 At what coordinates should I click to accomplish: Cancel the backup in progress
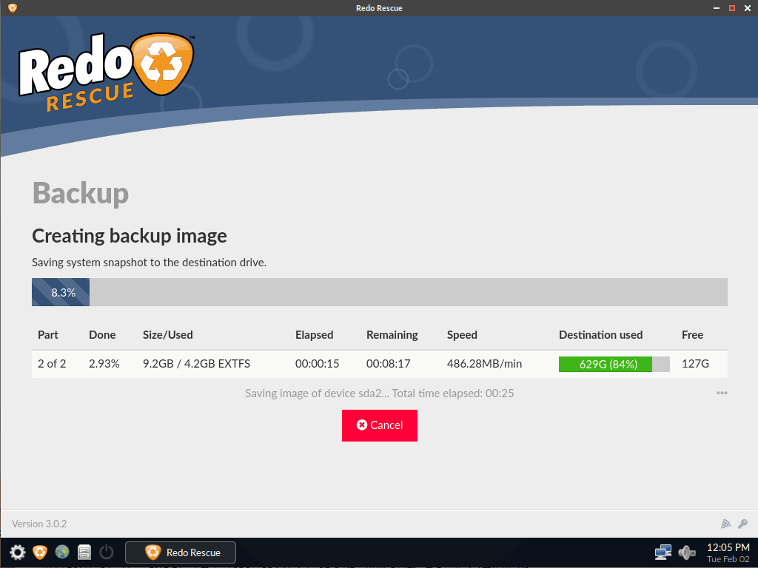pos(380,425)
